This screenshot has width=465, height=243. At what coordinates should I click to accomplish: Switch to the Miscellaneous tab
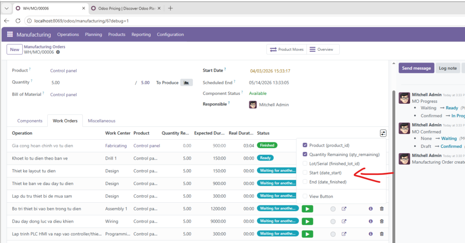tap(102, 121)
